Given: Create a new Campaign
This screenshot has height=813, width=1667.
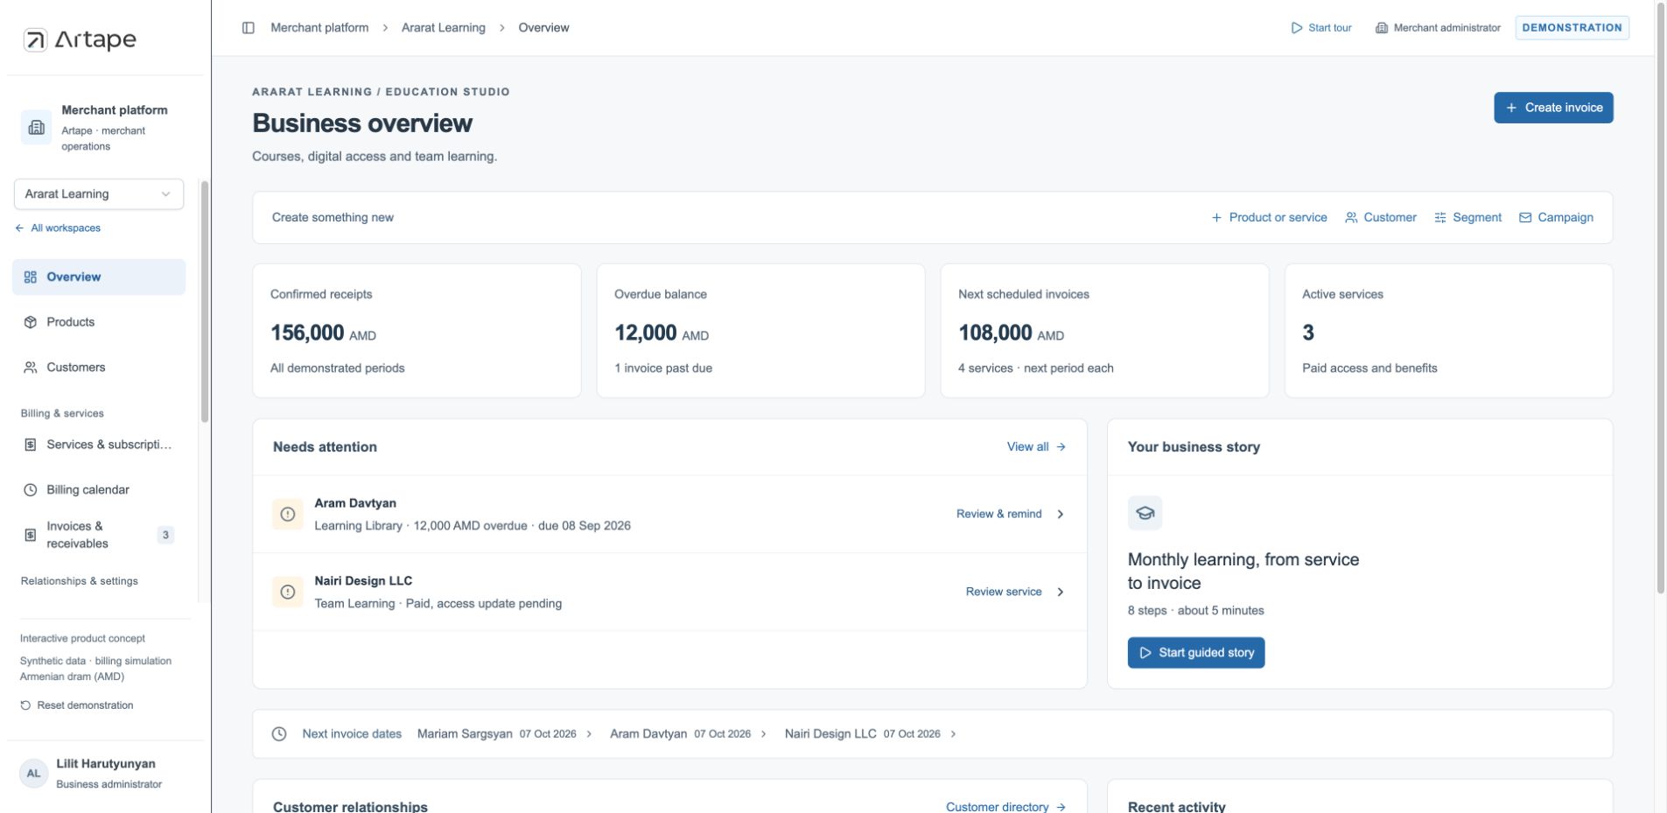Looking at the screenshot, I should [1556, 218].
